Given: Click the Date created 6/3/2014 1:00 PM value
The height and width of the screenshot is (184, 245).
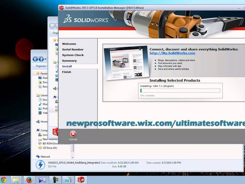Looking at the screenshot, I should [171, 163].
